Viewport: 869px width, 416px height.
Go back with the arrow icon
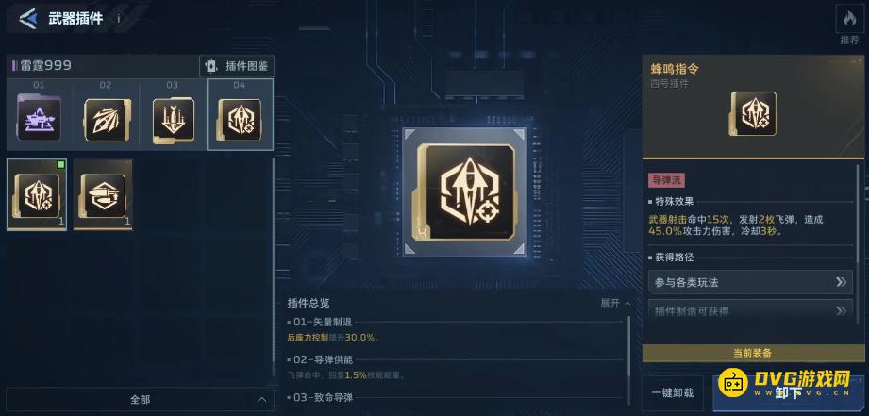point(27,18)
